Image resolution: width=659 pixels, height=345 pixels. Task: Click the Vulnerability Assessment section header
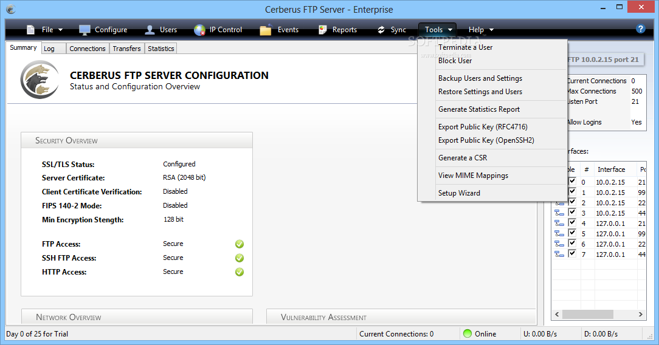click(401, 317)
